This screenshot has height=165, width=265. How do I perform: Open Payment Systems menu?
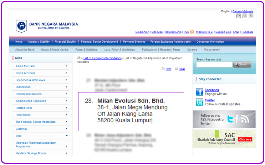(134, 42)
